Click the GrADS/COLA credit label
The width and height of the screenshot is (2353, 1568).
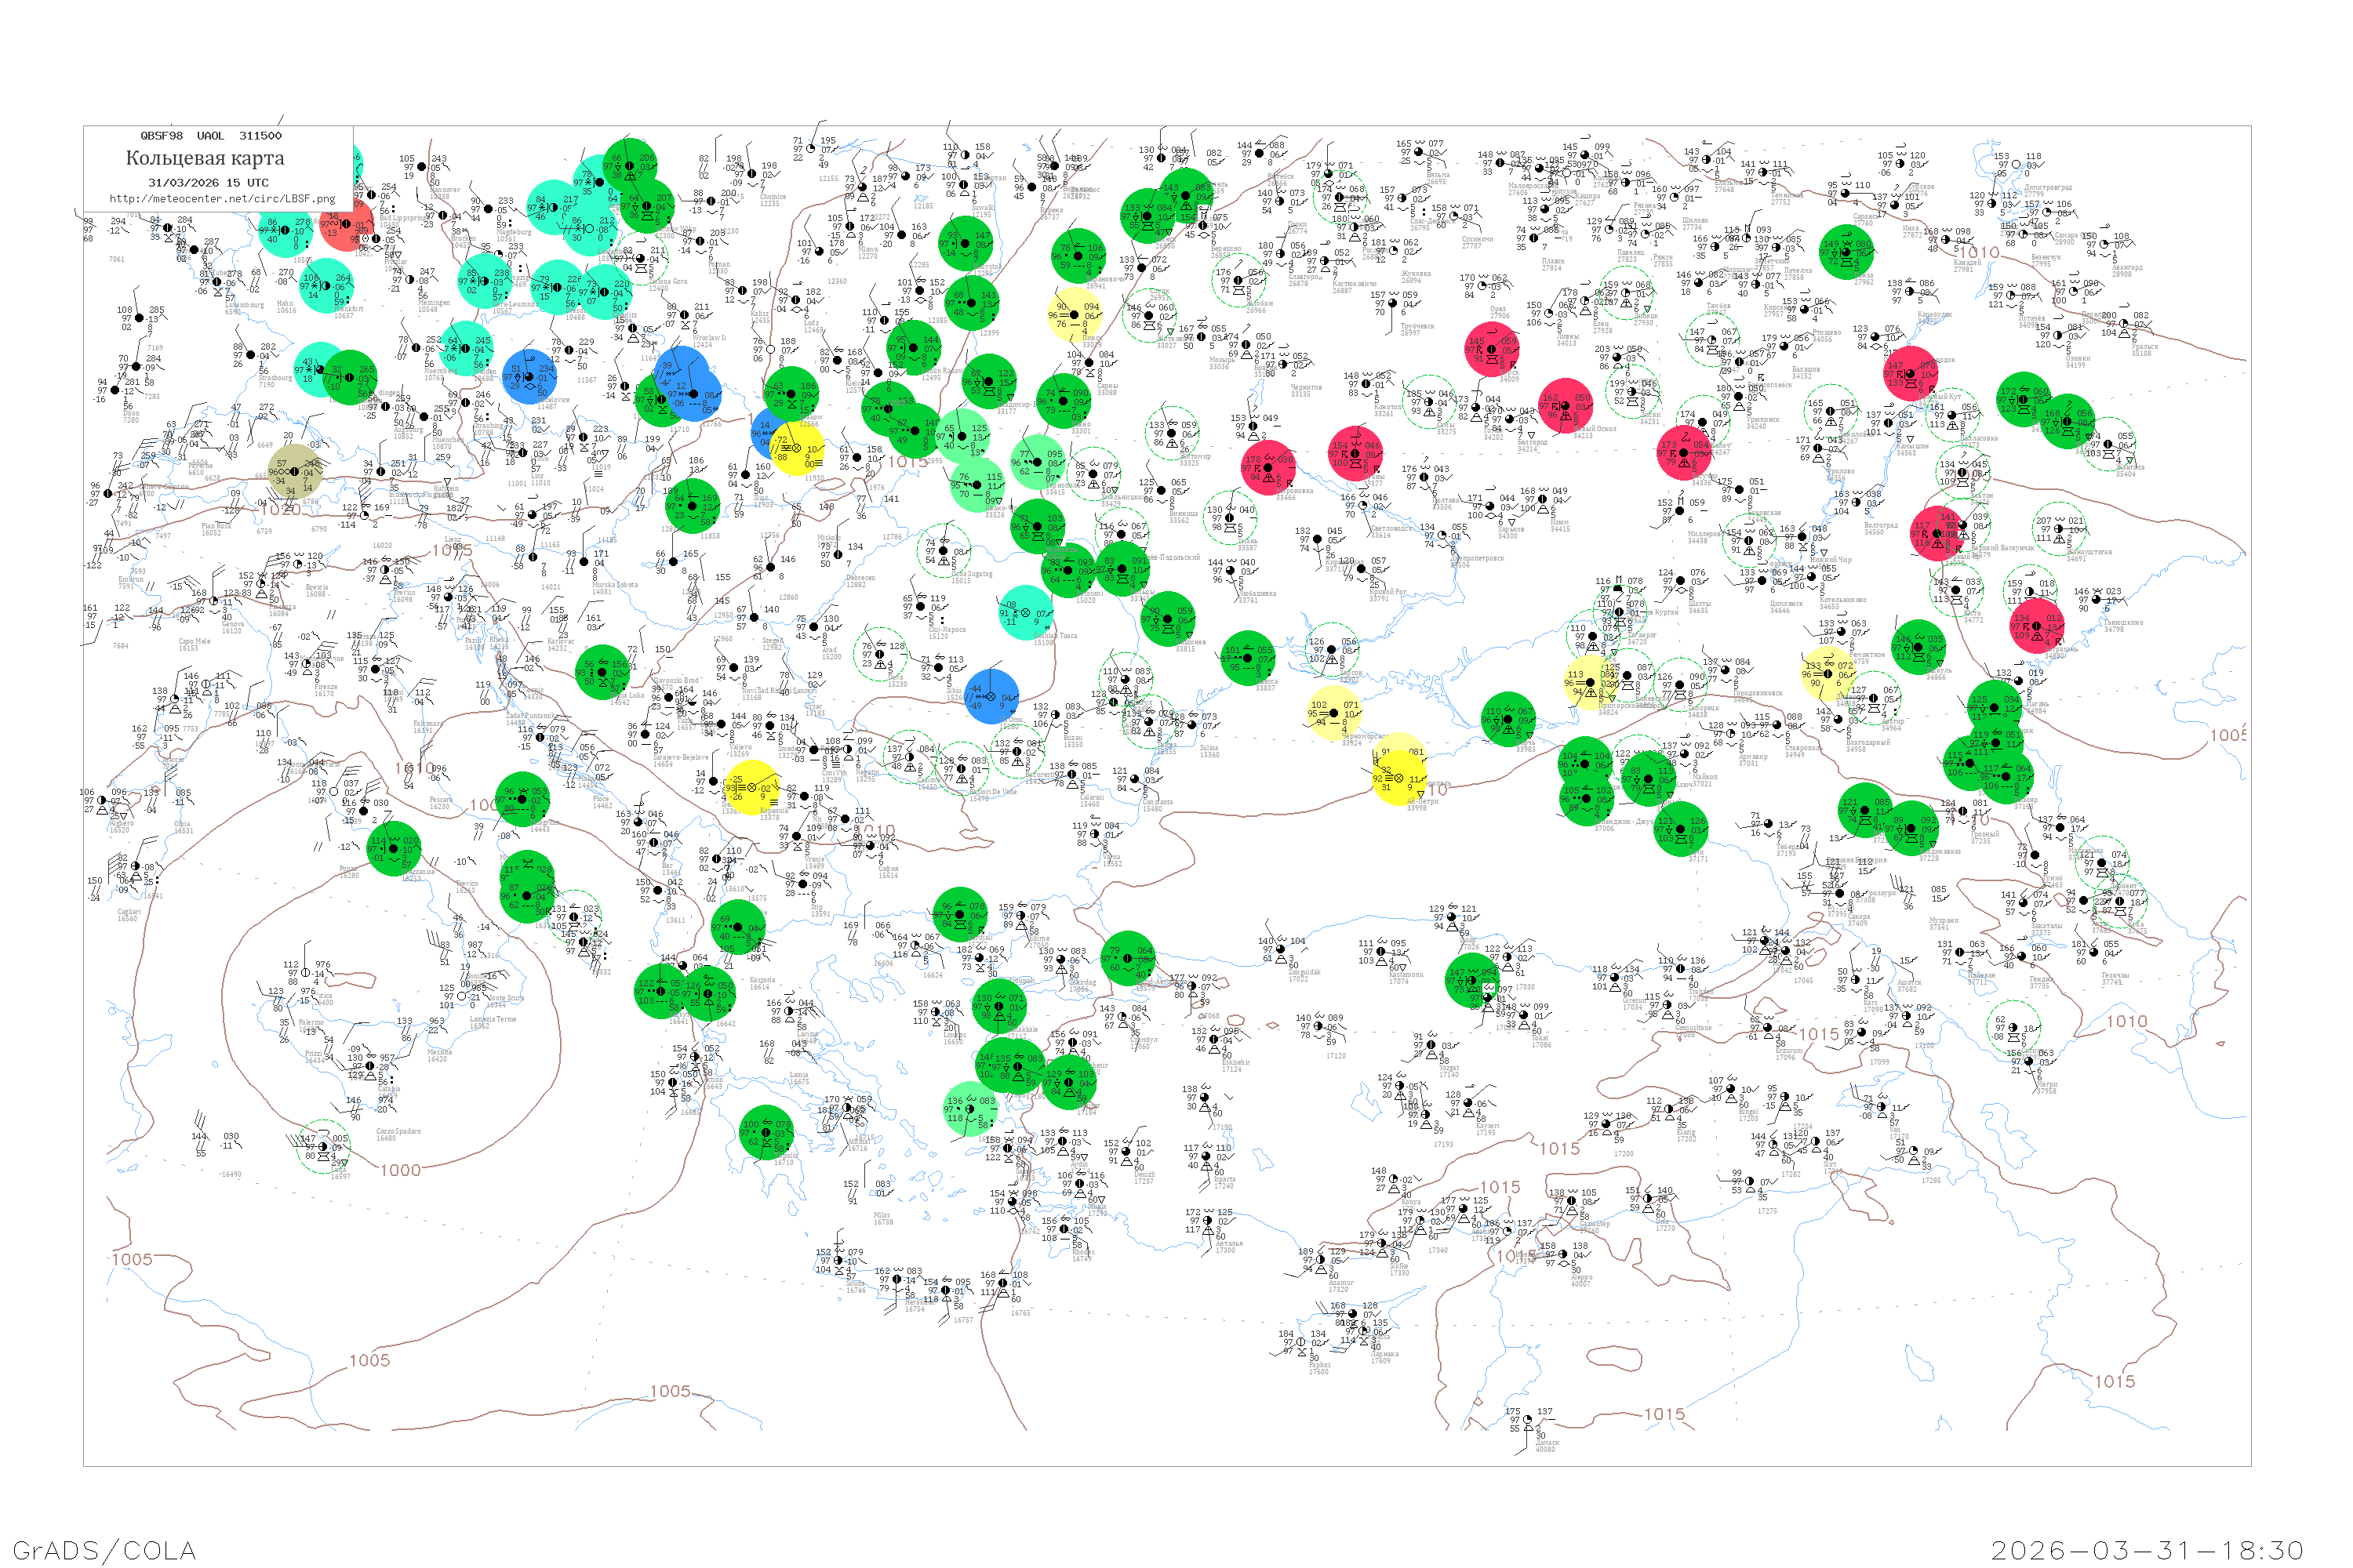click(104, 1550)
